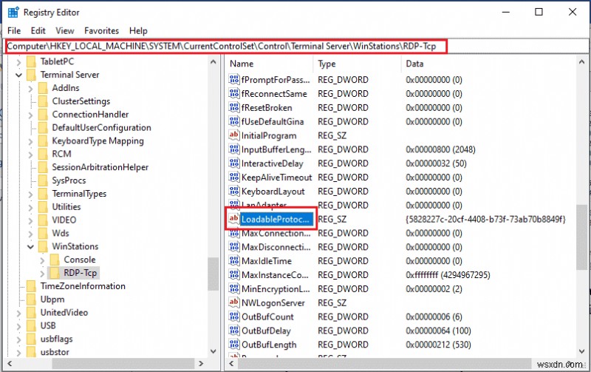Image resolution: width=591 pixels, height=372 pixels.
Task: Click the tree pane vertical scrollbar thumb
Action: click(x=213, y=274)
